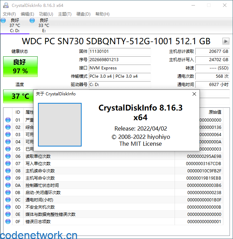Select the 写入单位次数 attribute row

(113, 164)
